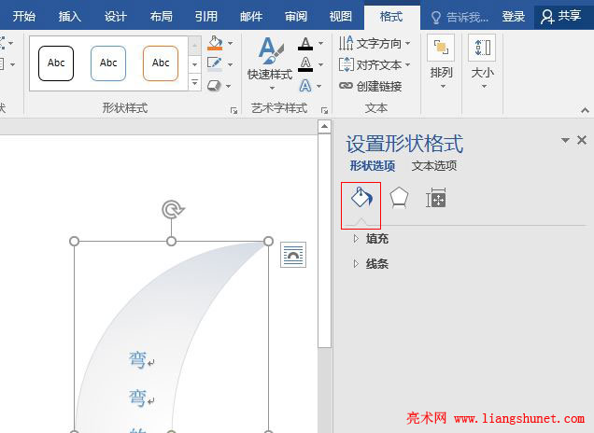Open the 邮件 ribbon tab

click(x=251, y=16)
